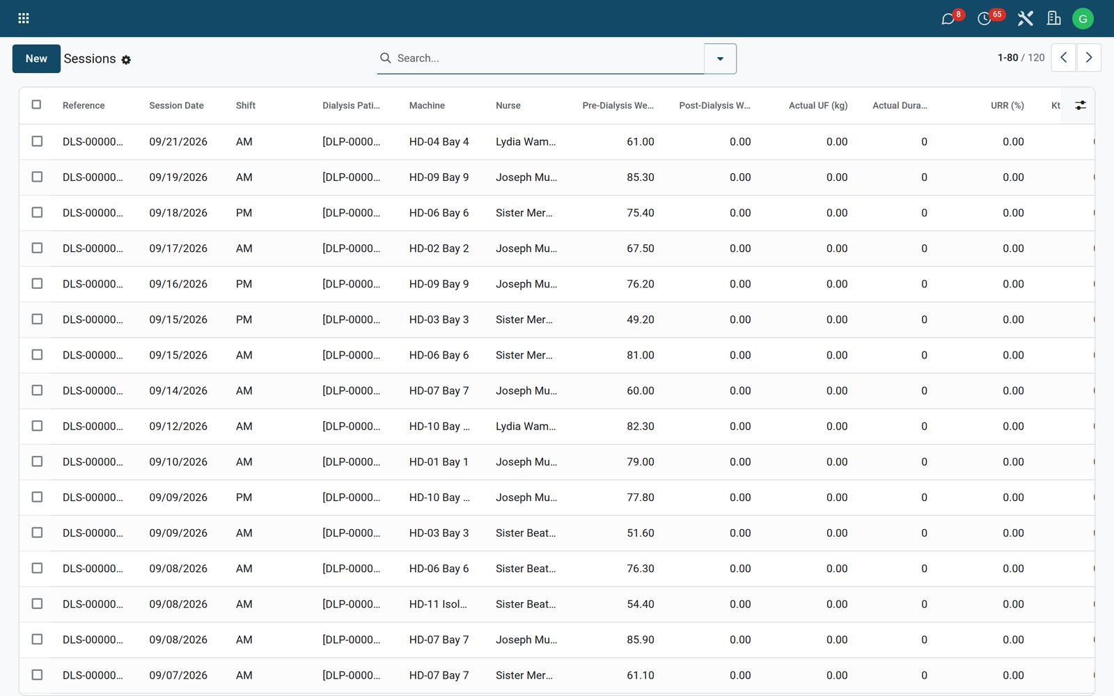1114x696 pixels.
Task: Click the search magnifier icon
Action: point(385,58)
